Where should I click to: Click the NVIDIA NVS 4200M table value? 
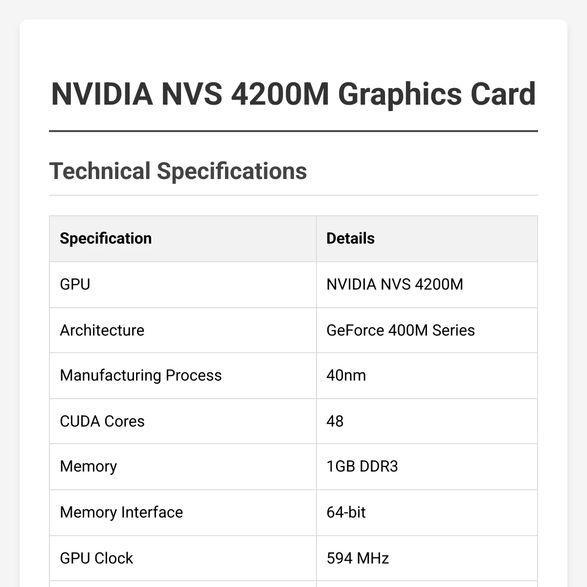(395, 284)
